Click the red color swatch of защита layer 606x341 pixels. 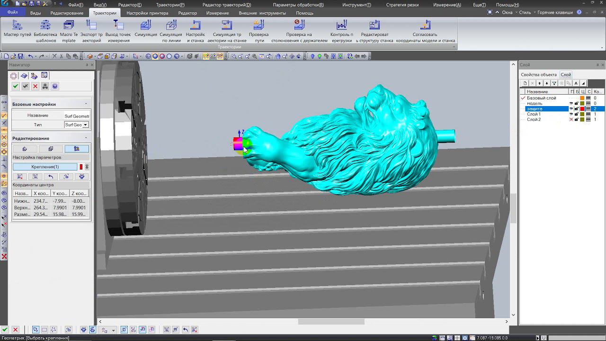[x=582, y=109]
